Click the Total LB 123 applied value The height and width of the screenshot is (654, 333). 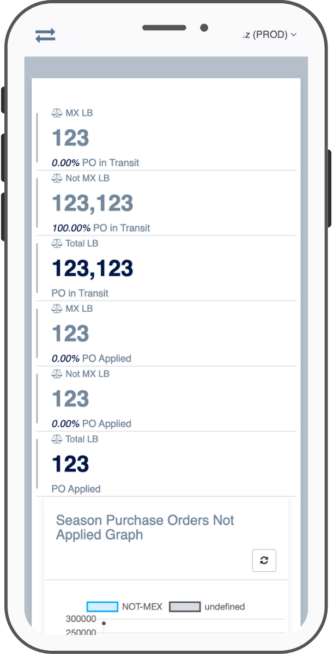pyautogui.click(x=70, y=464)
